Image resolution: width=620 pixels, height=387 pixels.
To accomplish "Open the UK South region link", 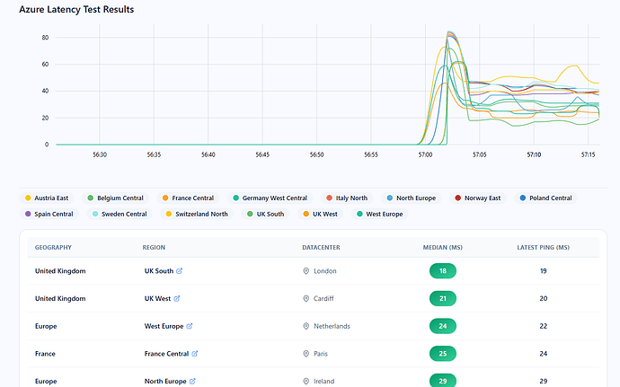I will 158,271.
